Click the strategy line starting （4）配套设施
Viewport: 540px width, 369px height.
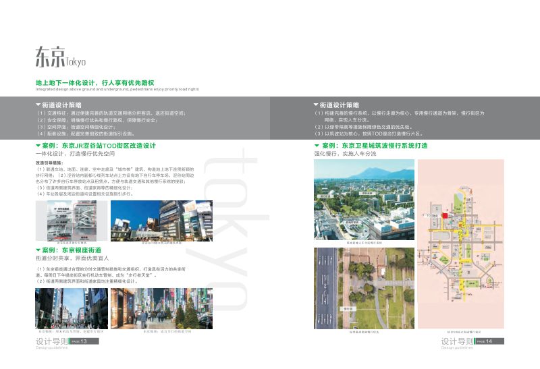tap(86, 134)
